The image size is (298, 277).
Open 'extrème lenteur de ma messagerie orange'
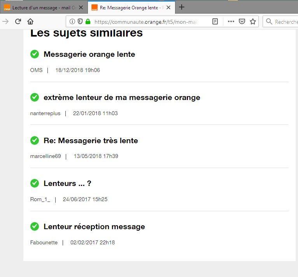coord(122,98)
